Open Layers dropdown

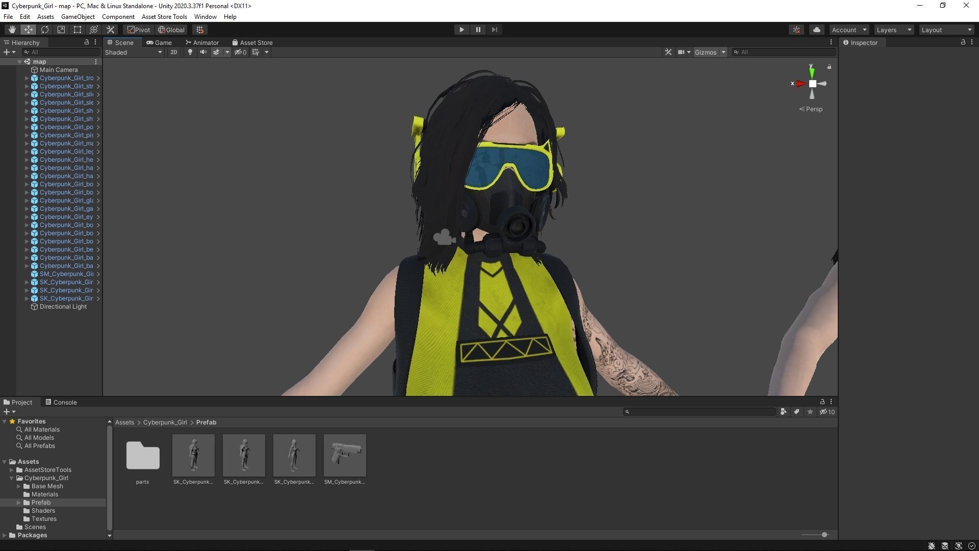(894, 30)
